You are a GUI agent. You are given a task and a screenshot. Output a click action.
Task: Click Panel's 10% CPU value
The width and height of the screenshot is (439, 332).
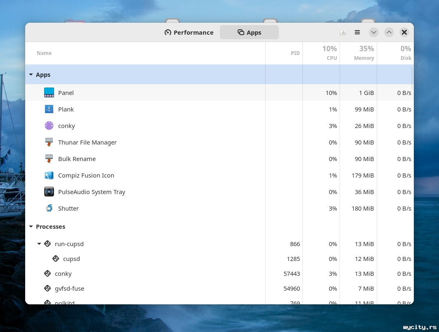[x=331, y=93]
